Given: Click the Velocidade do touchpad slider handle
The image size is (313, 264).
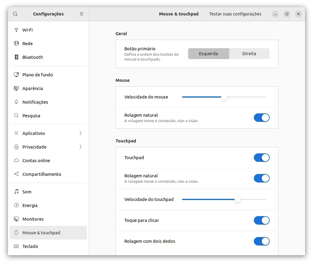Looking at the screenshot, I should (237, 199).
